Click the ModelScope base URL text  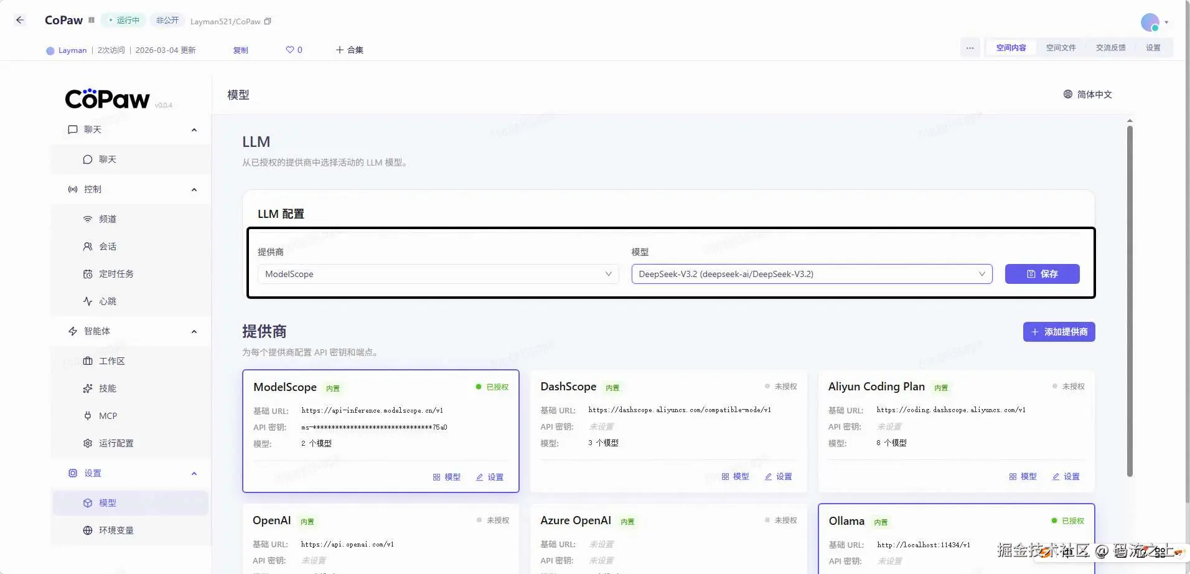(x=372, y=410)
